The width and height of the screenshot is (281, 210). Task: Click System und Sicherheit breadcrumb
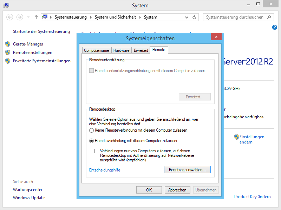[x=115, y=17]
